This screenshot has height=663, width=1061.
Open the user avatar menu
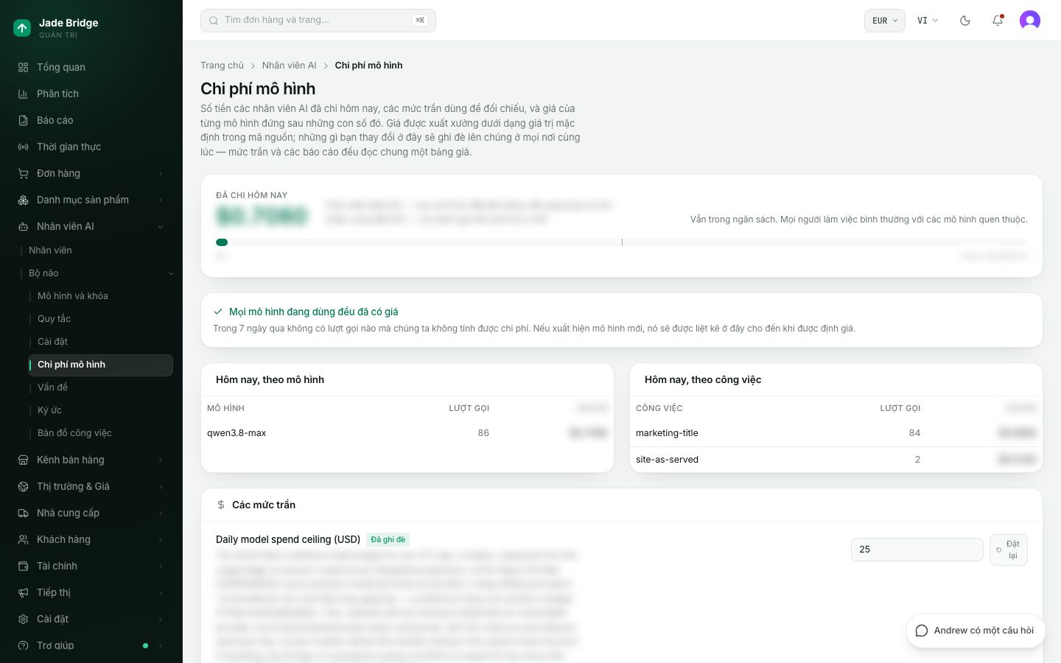click(x=1030, y=21)
